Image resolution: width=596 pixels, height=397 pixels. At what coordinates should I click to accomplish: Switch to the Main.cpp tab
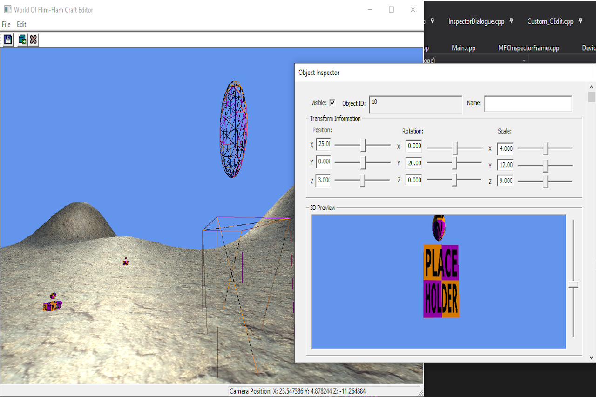pos(463,48)
